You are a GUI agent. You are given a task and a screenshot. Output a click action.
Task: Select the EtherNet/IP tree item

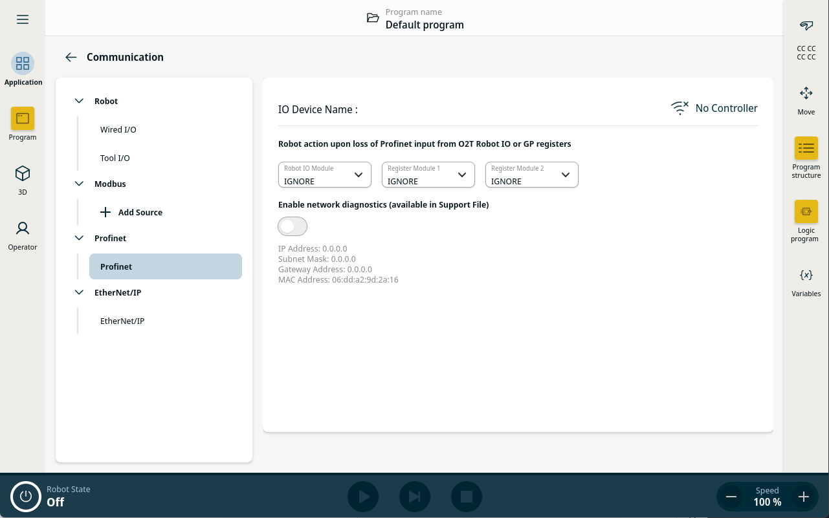122,321
